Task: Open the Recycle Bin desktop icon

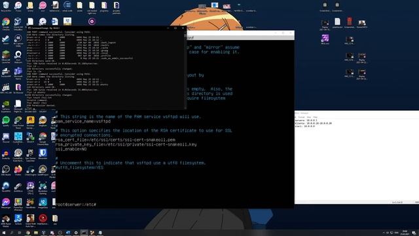Action: tap(6, 7)
